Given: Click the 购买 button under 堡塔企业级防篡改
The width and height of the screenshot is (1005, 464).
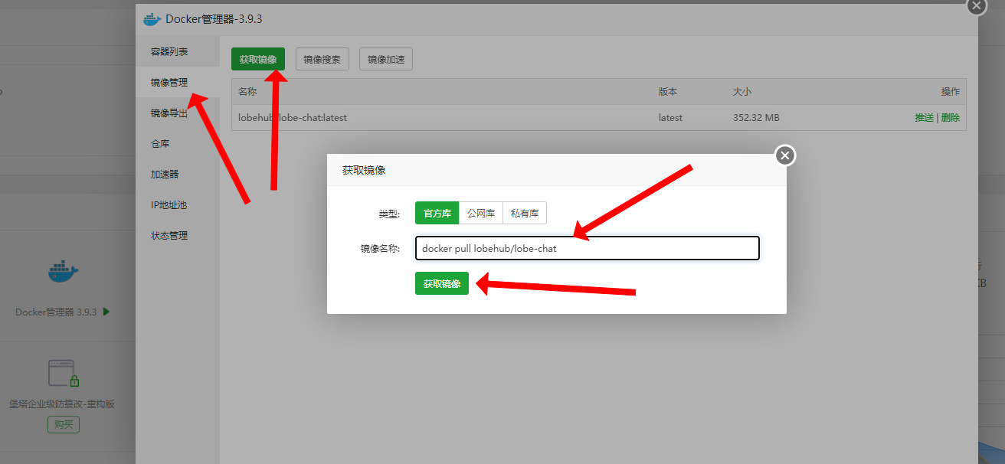Looking at the screenshot, I should (64, 424).
